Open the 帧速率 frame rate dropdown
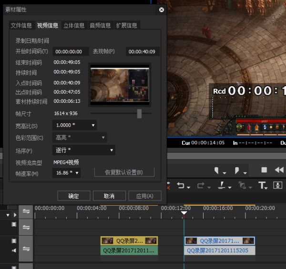The height and width of the screenshot is (269, 286). point(67,173)
